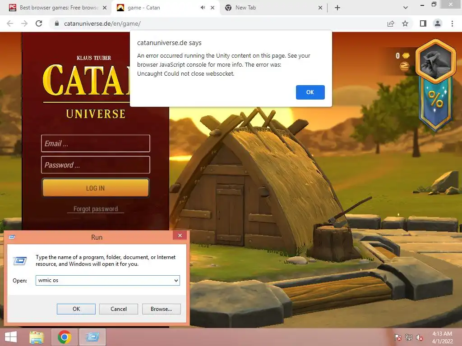Restore down the Chrome window
462x346 pixels.
[x=434, y=5]
